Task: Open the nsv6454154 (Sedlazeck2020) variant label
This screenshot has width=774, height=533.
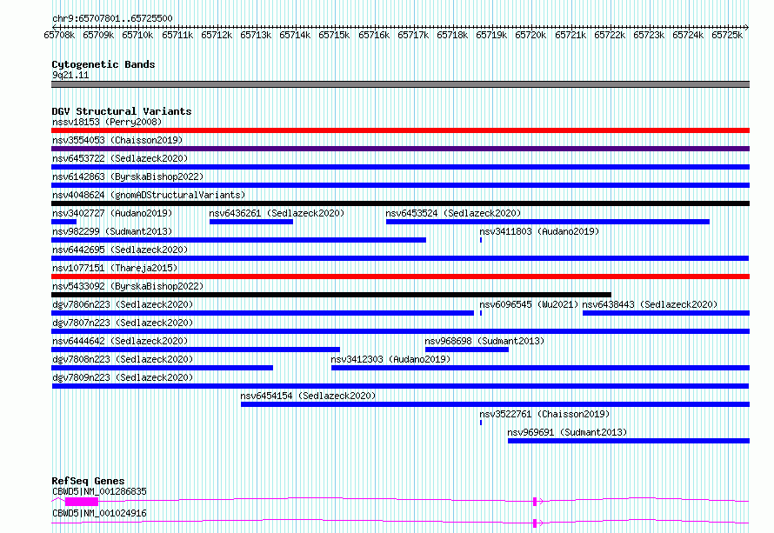Action: 308,396
